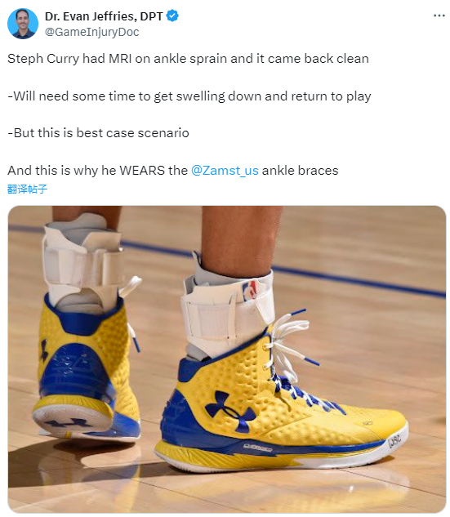Click the NBA logo on the ankle brace

tap(250, 290)
